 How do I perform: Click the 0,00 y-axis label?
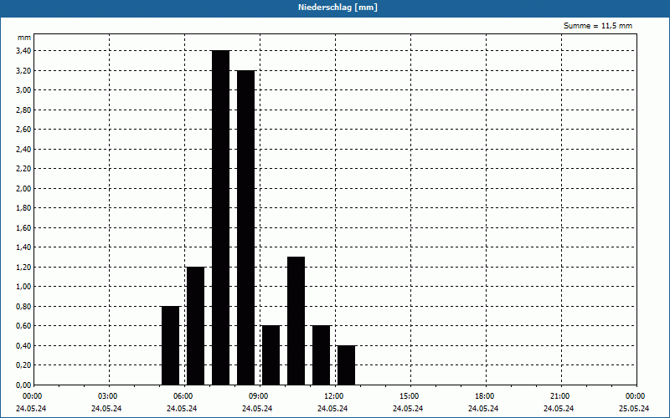coord(23,385)
